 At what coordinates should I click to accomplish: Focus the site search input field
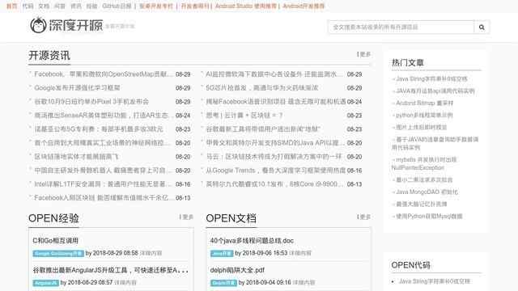tap(401, 27)
